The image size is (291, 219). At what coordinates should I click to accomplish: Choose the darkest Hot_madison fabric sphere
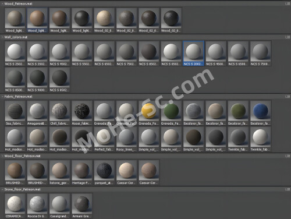pos(82,139)
